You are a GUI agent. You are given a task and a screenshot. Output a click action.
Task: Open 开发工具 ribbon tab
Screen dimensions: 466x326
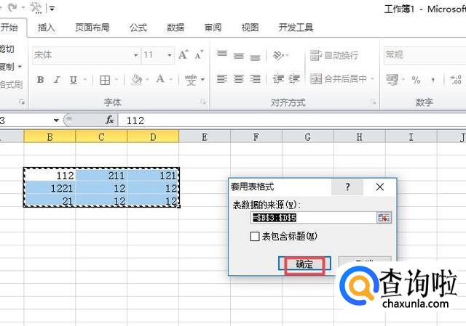296,28
